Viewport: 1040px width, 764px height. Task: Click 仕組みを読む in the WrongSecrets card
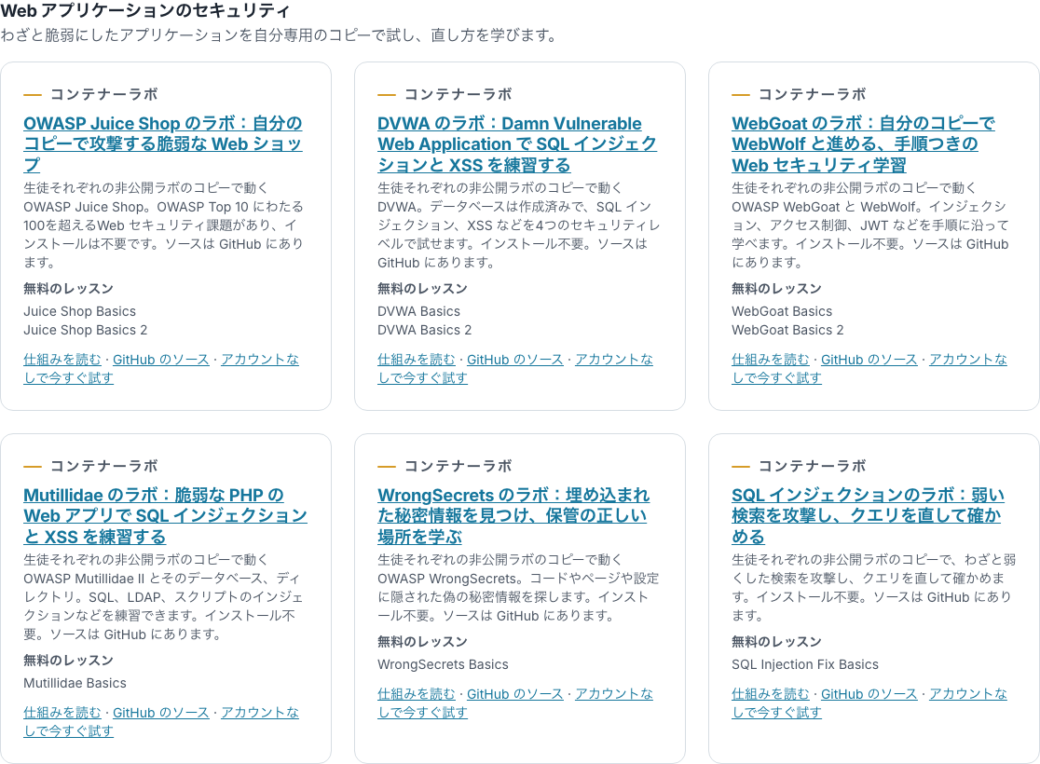coord(417,694)
